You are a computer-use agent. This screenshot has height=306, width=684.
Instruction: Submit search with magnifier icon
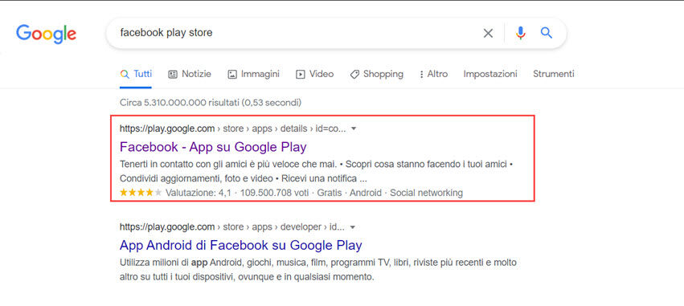pos(547,33)
